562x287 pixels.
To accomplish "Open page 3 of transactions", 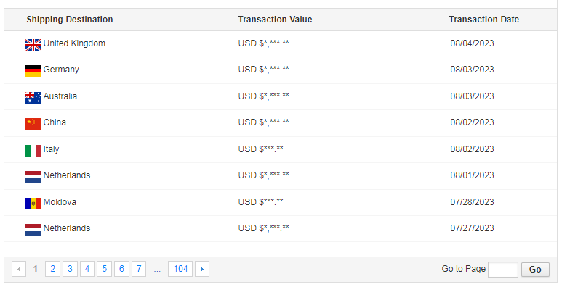I will click(x=70, y=269).
